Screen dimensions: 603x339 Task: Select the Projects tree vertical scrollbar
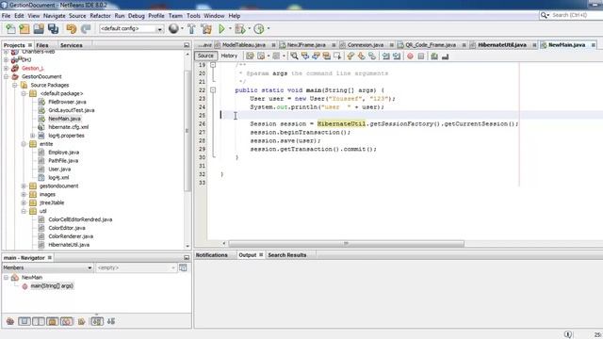pos(187,131)
